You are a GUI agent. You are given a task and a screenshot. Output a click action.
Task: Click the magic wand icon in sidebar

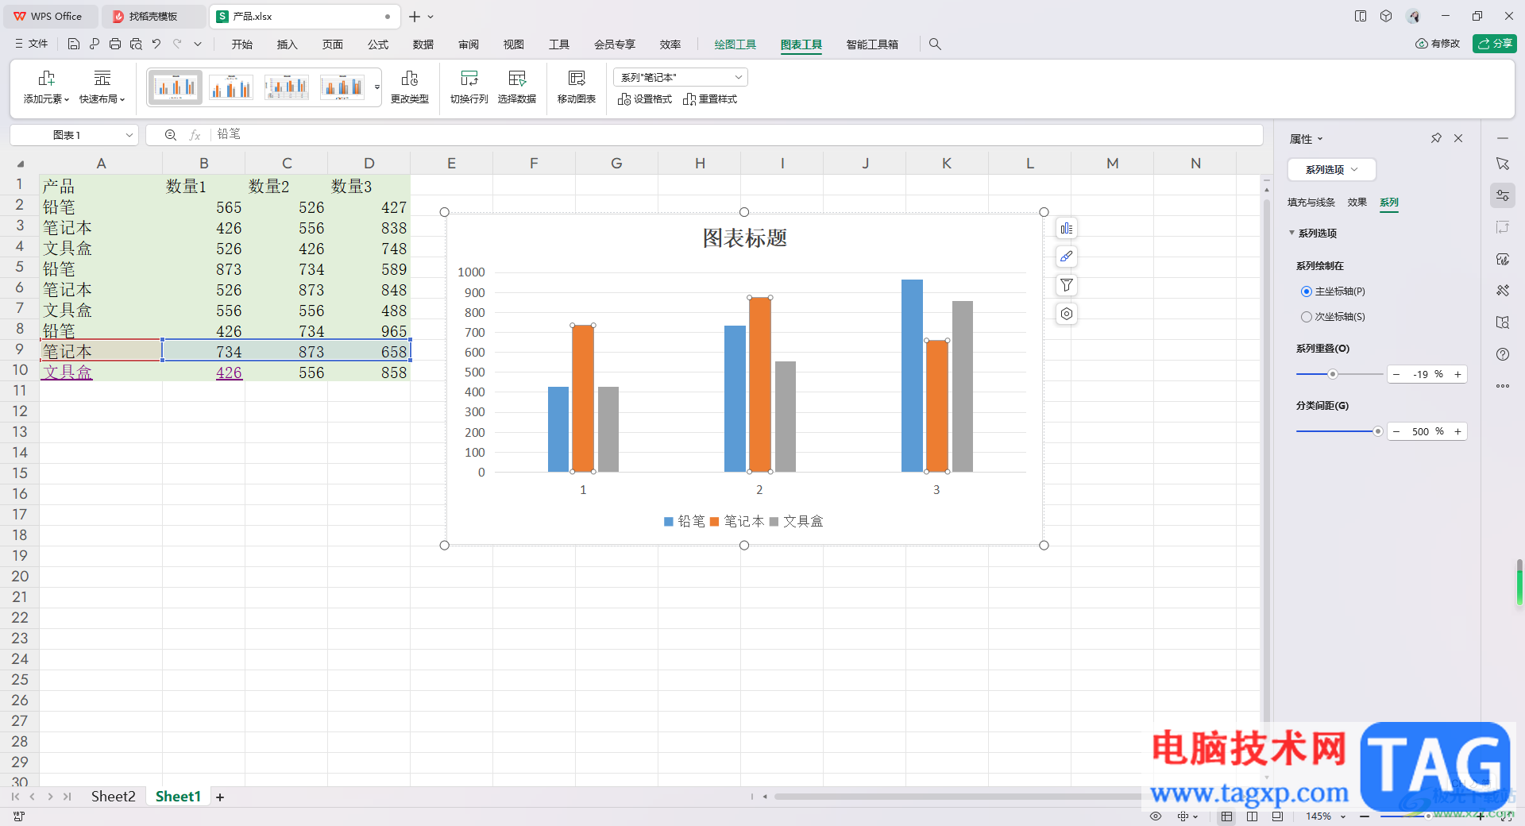1502,291
